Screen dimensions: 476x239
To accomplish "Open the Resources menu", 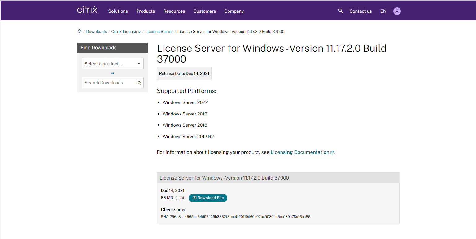I will coord(174,11).
